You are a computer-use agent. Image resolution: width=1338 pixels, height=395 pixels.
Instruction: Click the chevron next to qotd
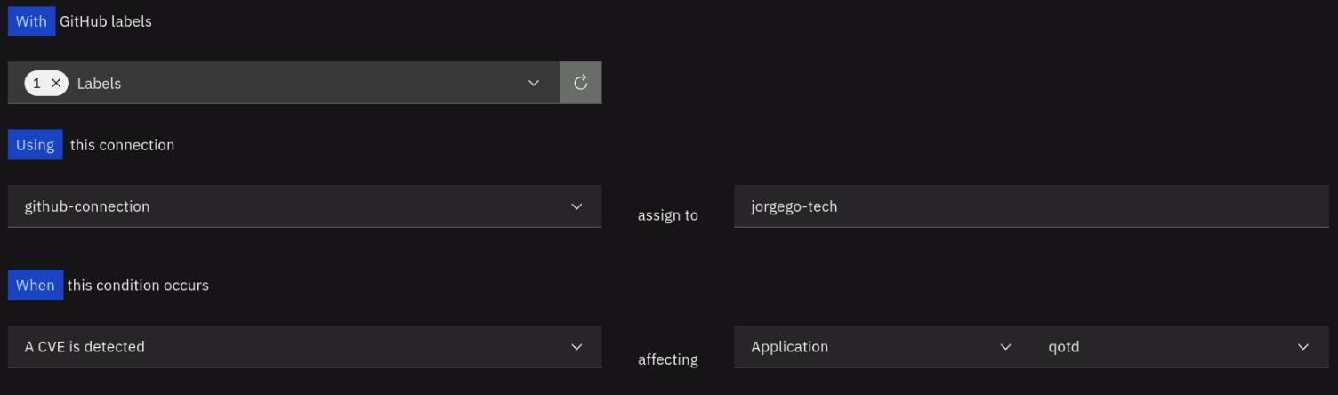(1303, 347)
